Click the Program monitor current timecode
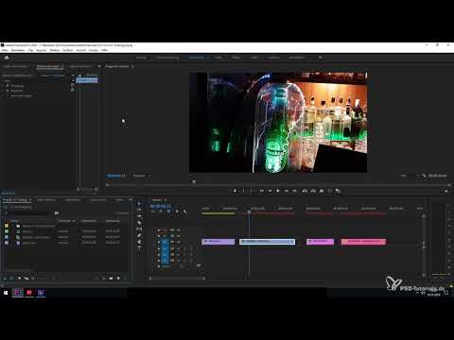 (116, 176)
